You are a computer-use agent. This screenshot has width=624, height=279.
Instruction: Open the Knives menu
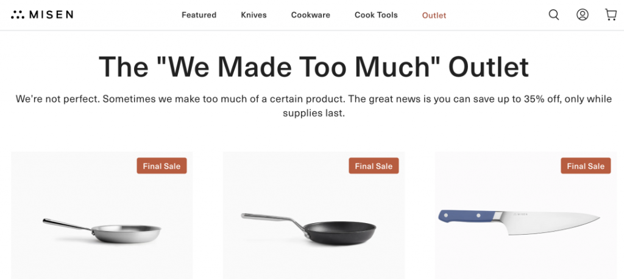coord(253,15)
